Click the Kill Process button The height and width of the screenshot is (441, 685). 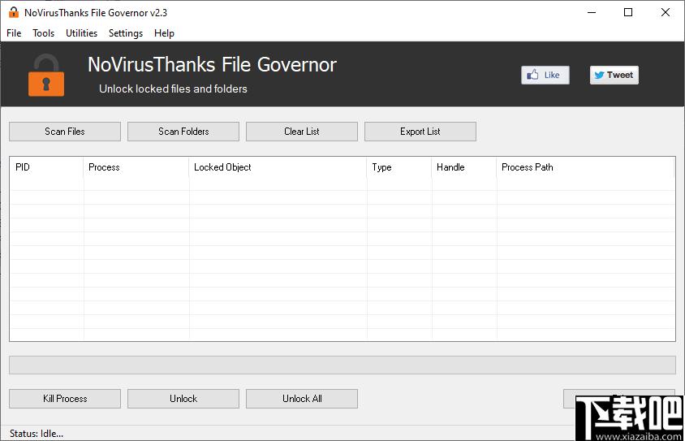click(x=65, y=399)
